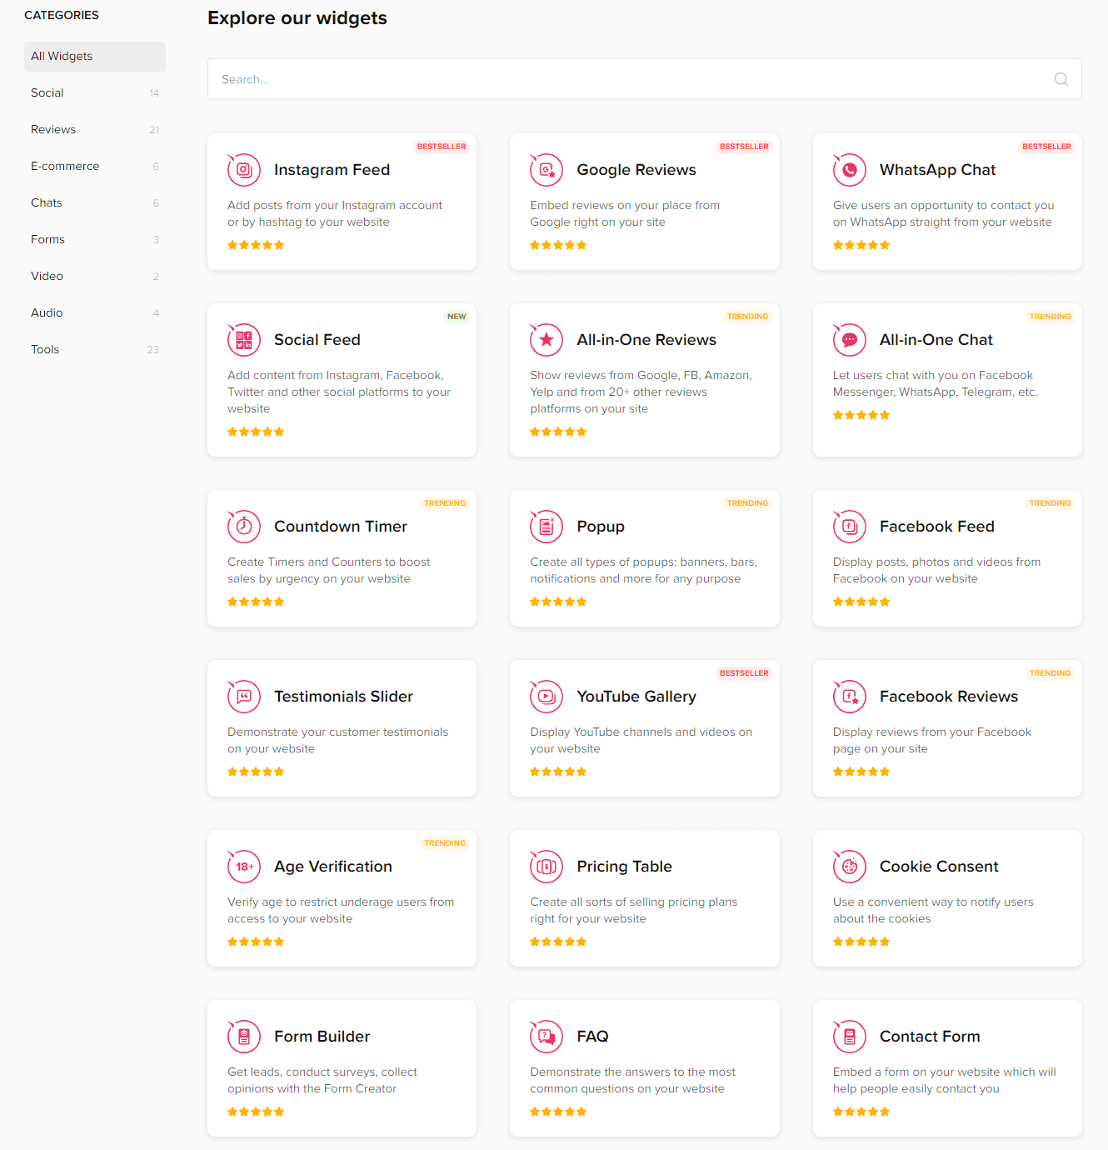1108x1150 pixels.
Task: Click the NEW badge on Social Feed
Action: 457,316
